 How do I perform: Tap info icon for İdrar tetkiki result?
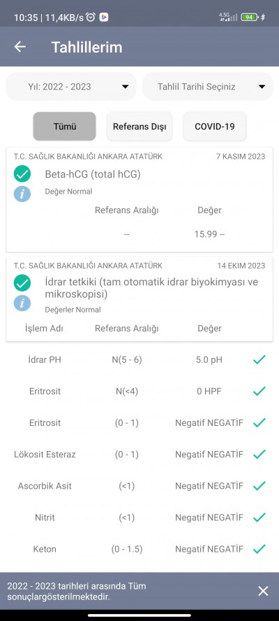click(x=22, y=304)
